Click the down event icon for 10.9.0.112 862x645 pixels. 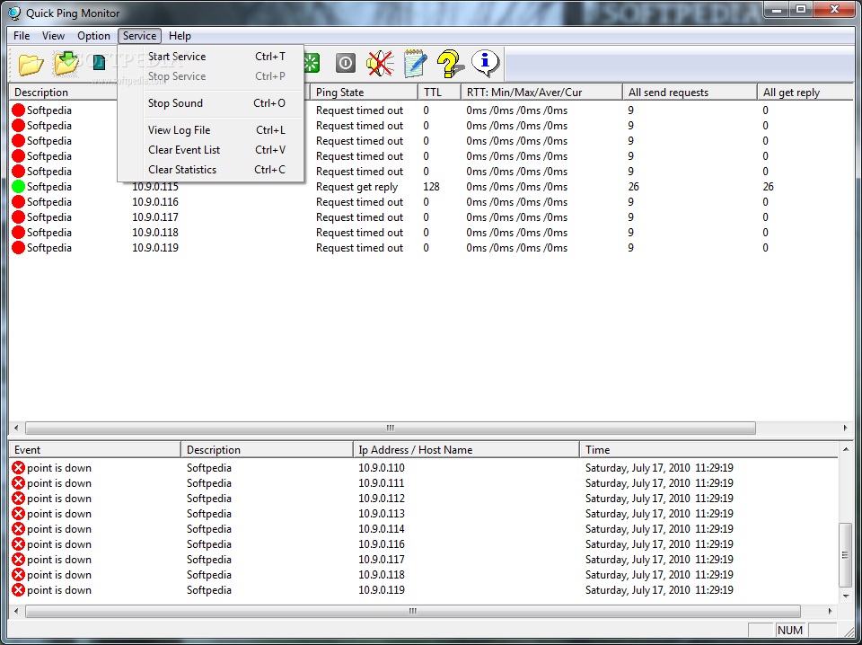(x=19, y=499)
